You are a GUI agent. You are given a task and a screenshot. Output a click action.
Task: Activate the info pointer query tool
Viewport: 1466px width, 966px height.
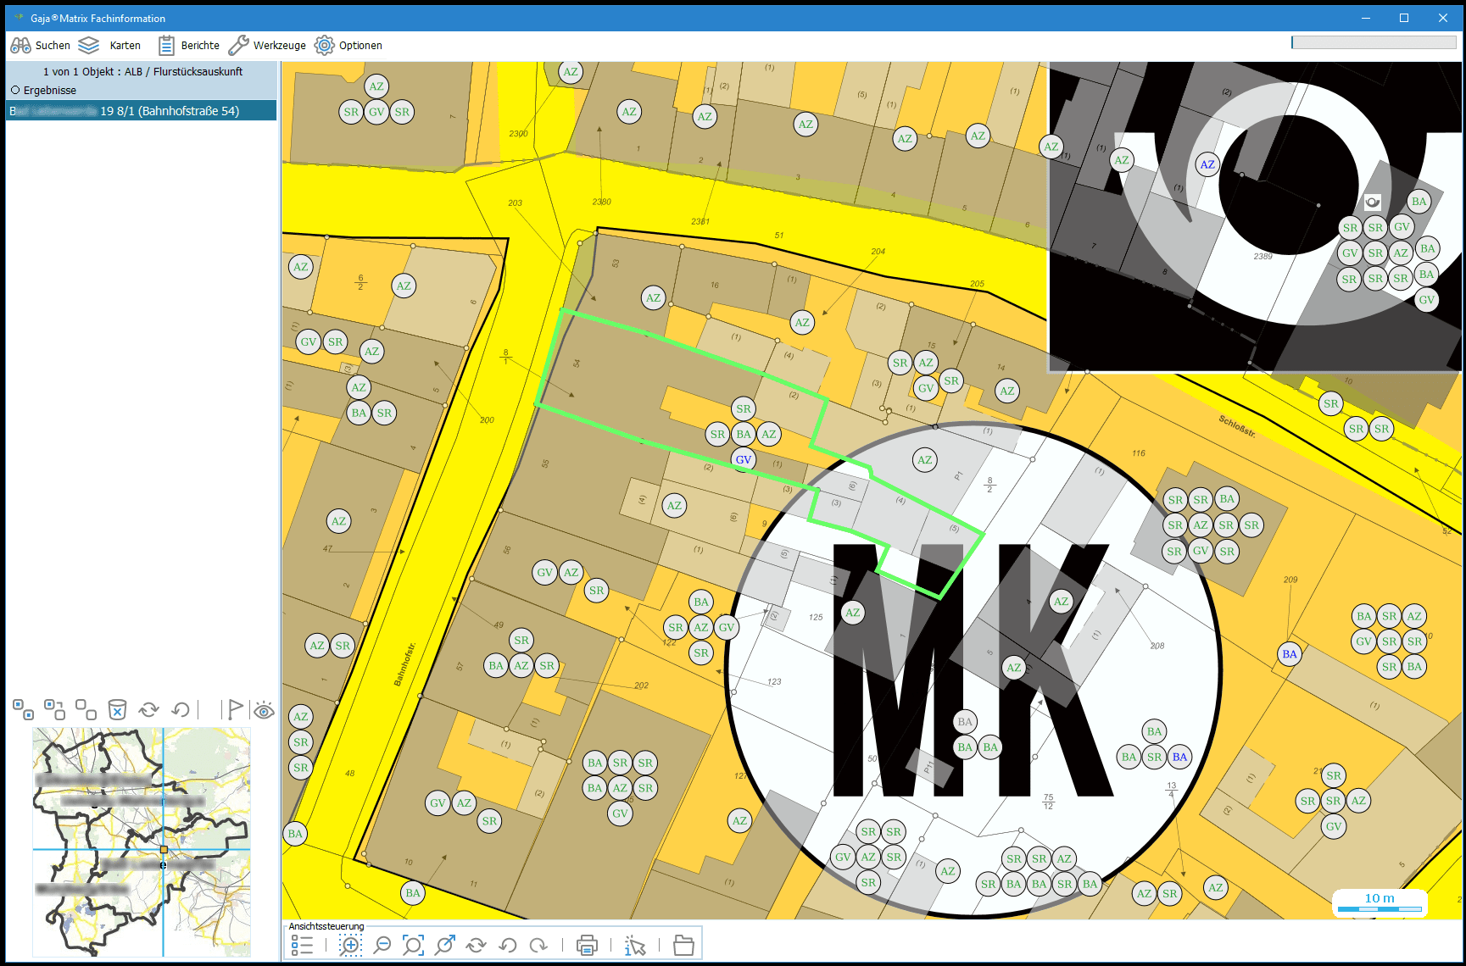click(x=634, y=945)
